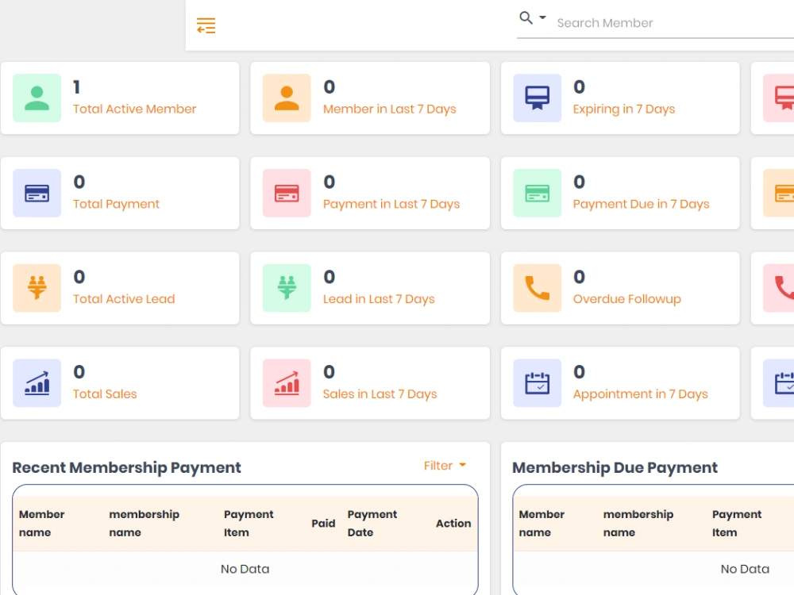
Task: Click the orange Total Active Lead funnel icon
Action: tap(37, 288)
